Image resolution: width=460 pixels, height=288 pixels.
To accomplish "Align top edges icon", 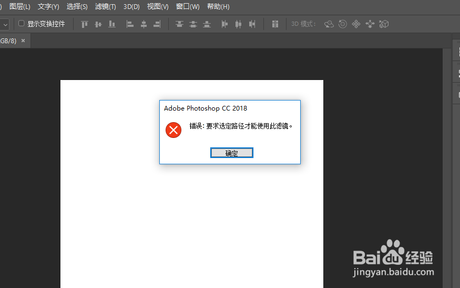I will pos(85,24).
